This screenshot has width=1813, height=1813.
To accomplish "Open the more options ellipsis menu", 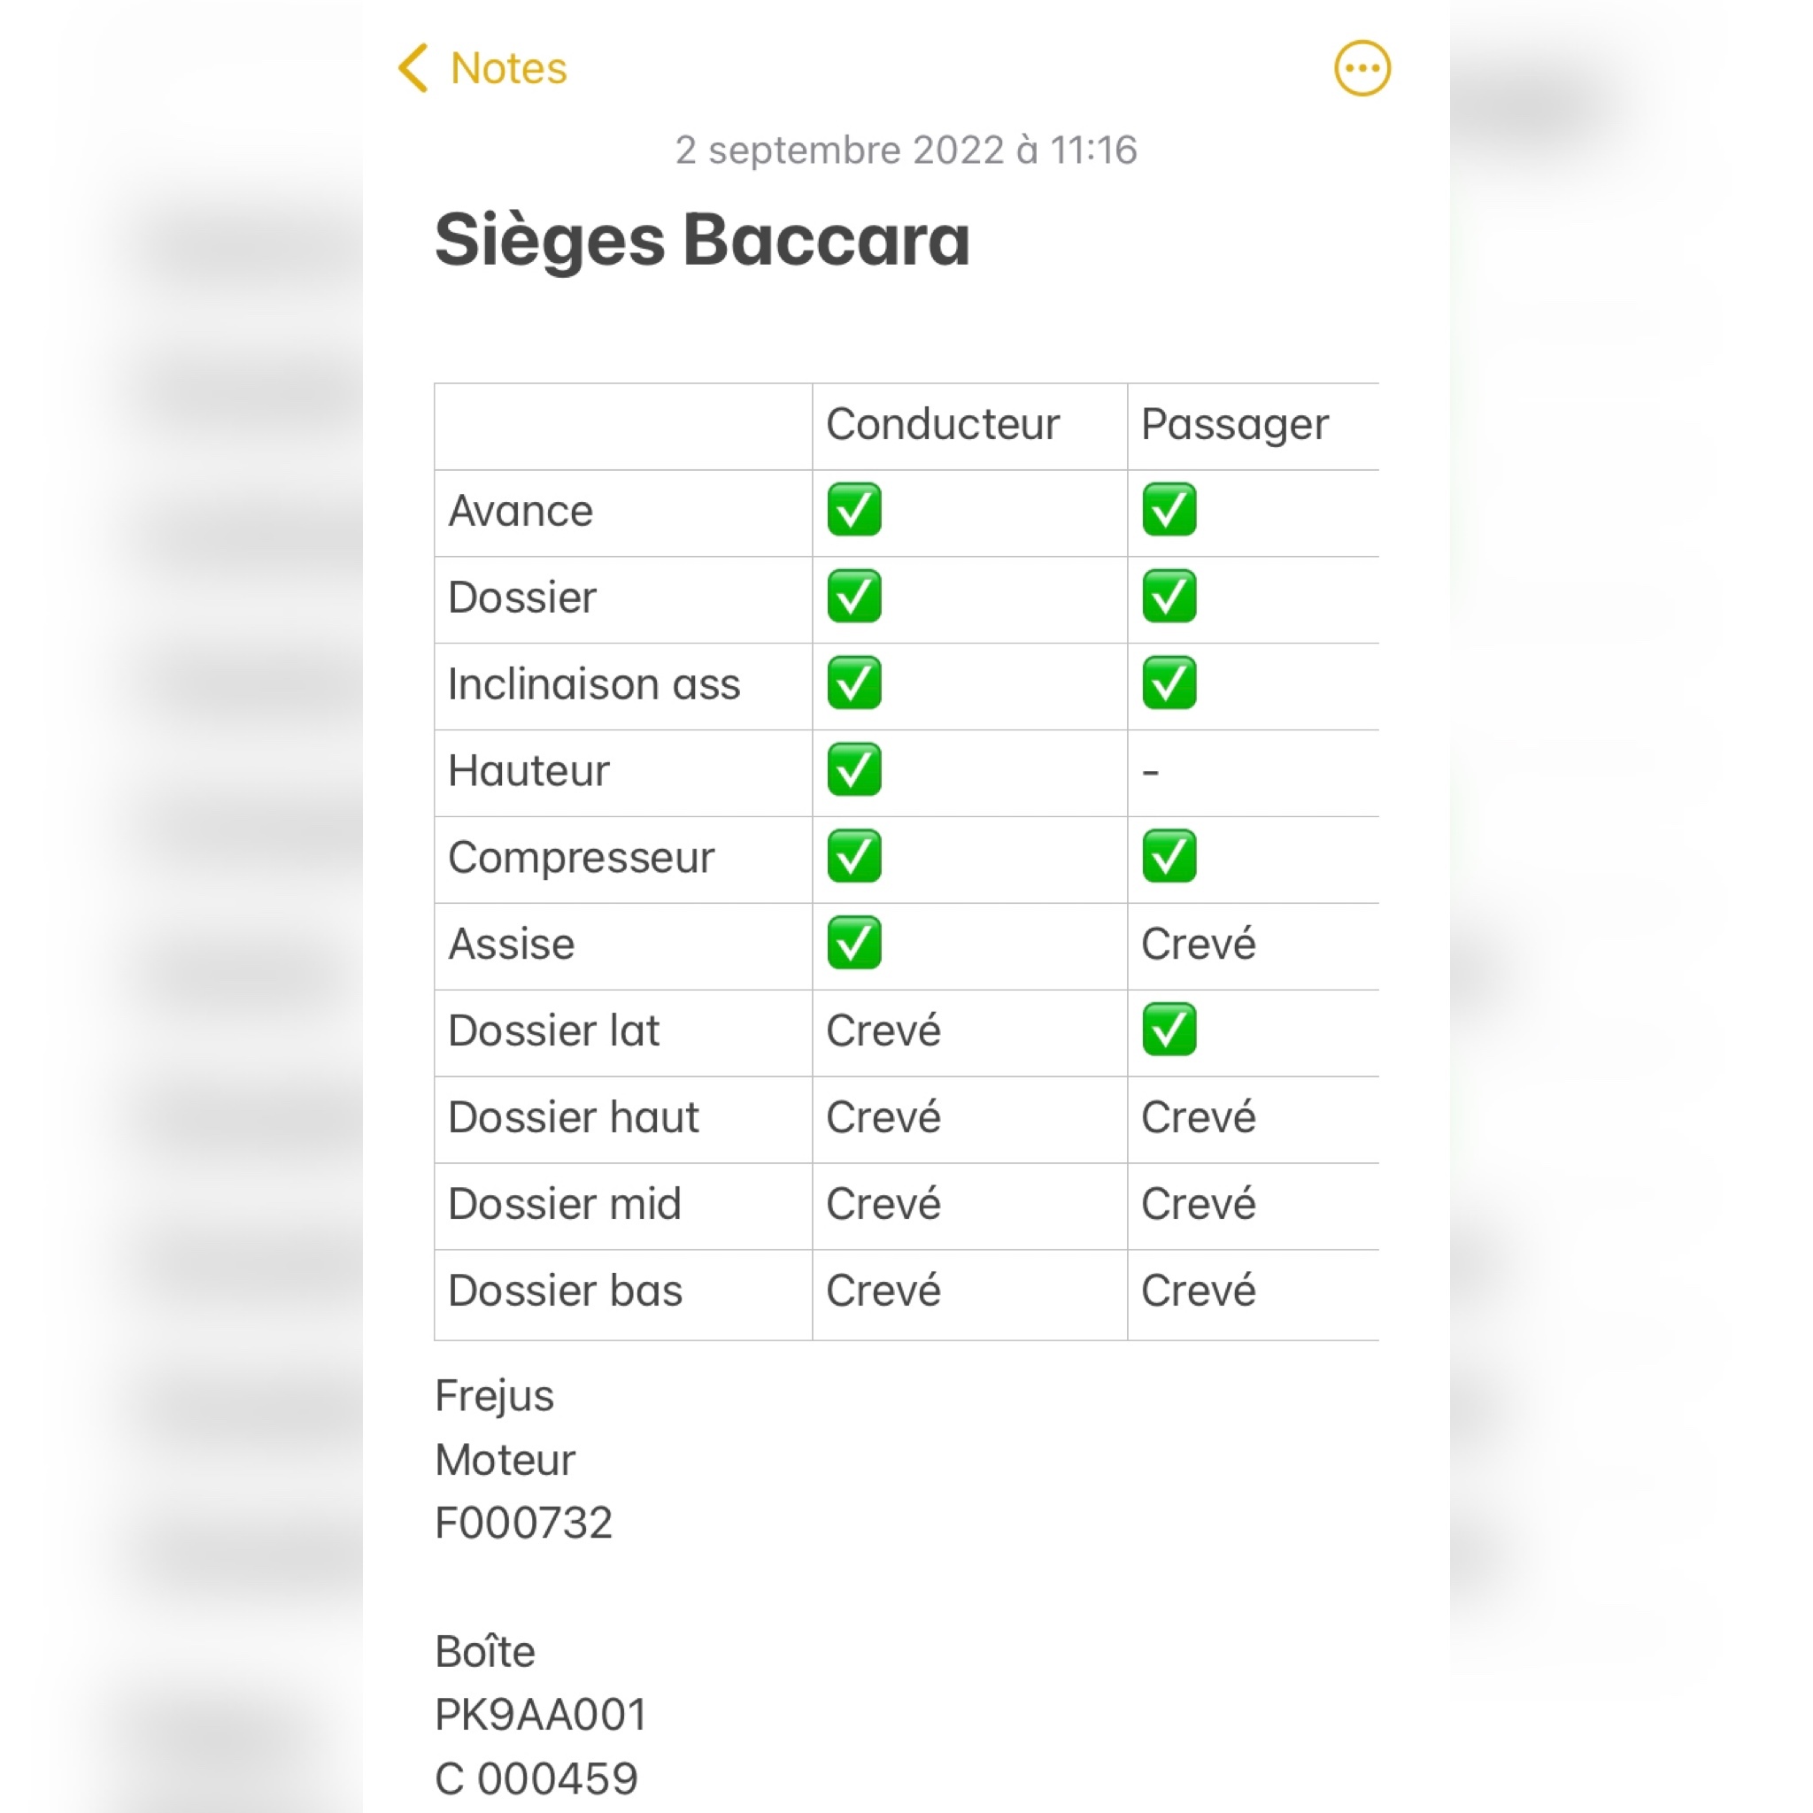I will (1362, 68).
